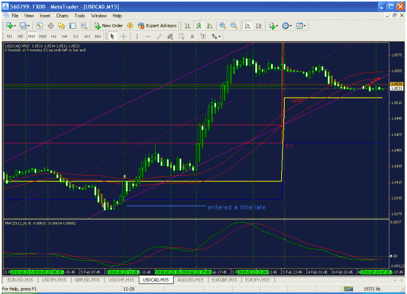
Task: Select the Fibonacci retracement tool
Action: tap(181, 36)
